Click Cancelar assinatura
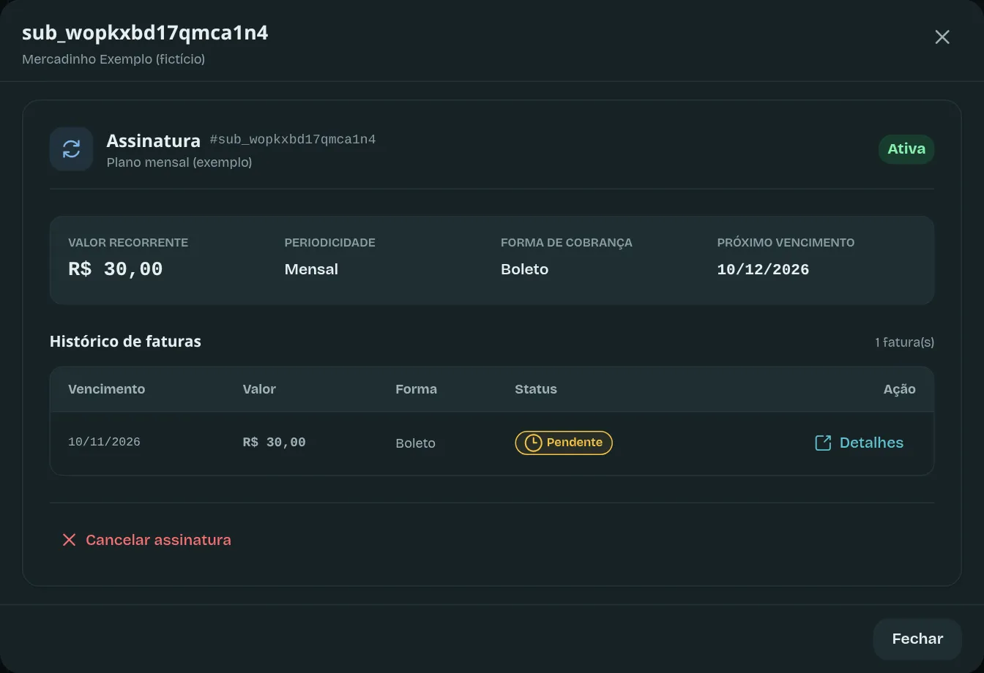Image resolution: width=984 pixels, height=673 pixels. pyautogui.click(x=146, y=540)
